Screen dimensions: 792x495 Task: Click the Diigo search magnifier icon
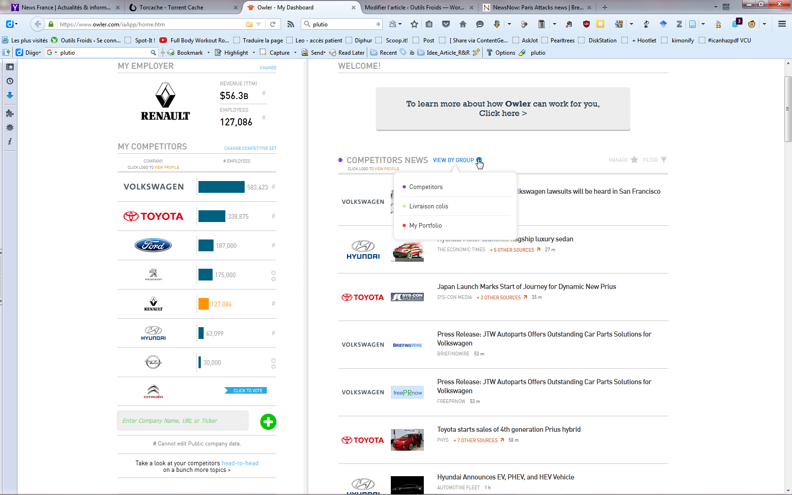click(153, 52)
